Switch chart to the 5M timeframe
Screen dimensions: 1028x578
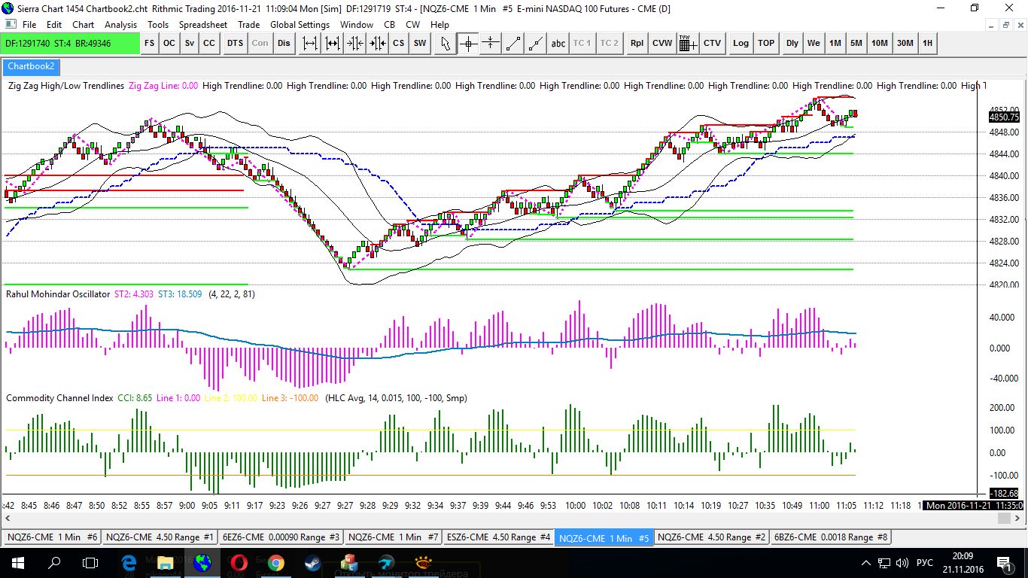tap(856, 44)
